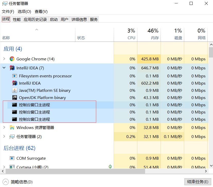Expand the Windows 资源管理器 group

click(x=4, y=127)
